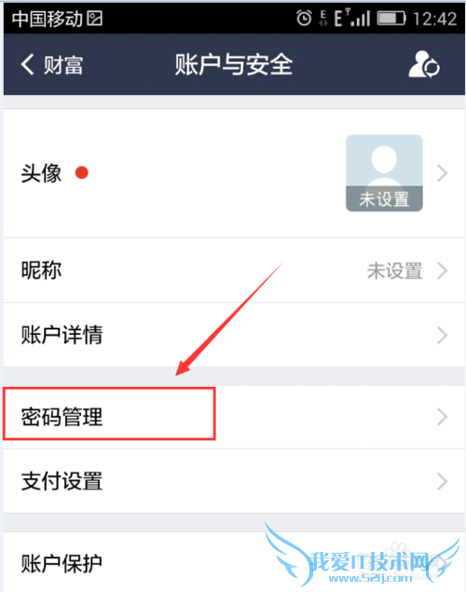
Task: Open 账户保护 menu entry
Action: [x=234, y=562]
